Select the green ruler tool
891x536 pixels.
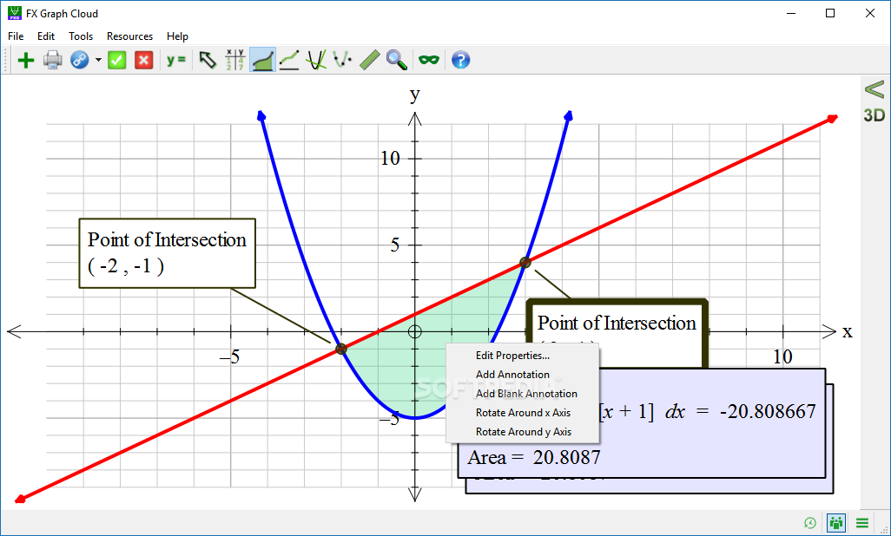coord(370,60)
